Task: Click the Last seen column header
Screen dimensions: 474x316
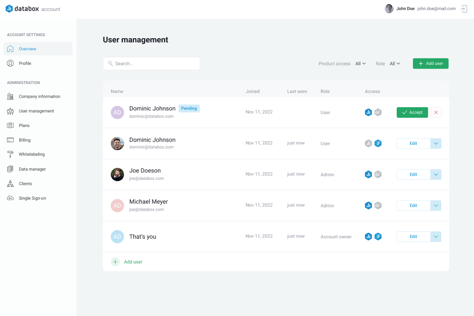Action: [x=297, y=91]
